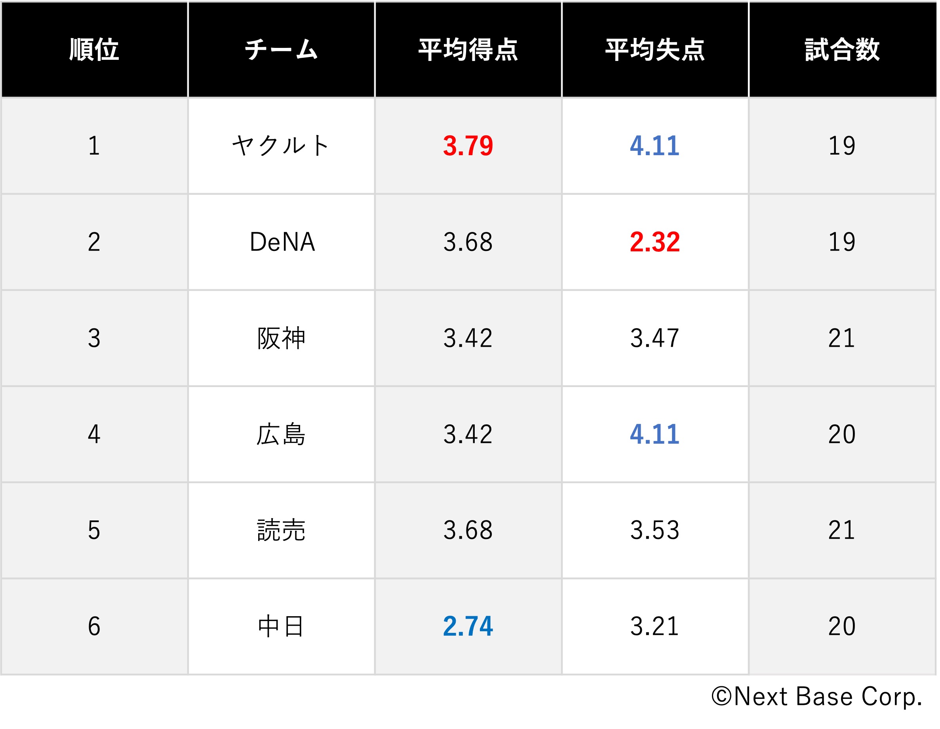This screenshot has width=940, height=729.
Task: Select the 3.47 value in 阪神 row
Action: 655,338
